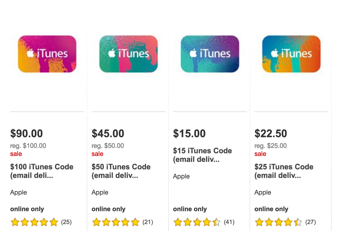Click the $25 iTunes blue-orange card image
The image size is (338, 231).
coord(291,54)
